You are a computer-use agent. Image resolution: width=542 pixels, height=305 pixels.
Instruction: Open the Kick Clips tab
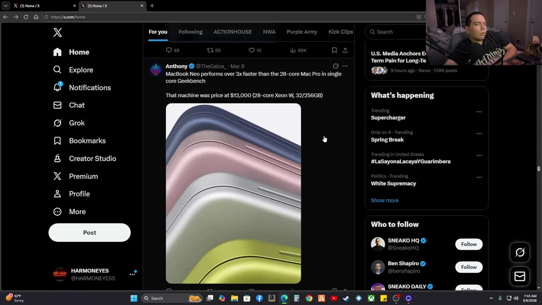pyautogui.click(x=340, y=32)
